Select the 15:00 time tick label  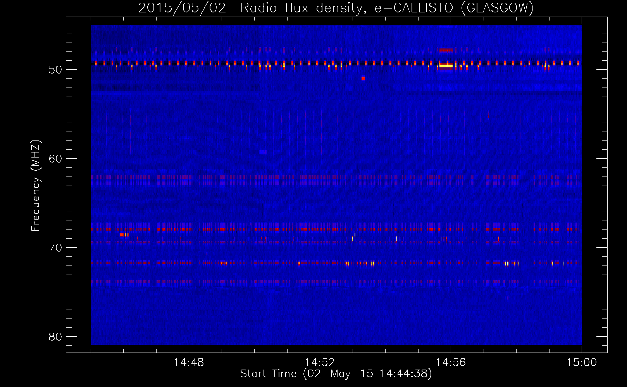pos(582,363)
